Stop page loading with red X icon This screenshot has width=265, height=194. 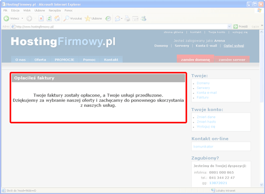pyautogui.click(x=41, y=18)
